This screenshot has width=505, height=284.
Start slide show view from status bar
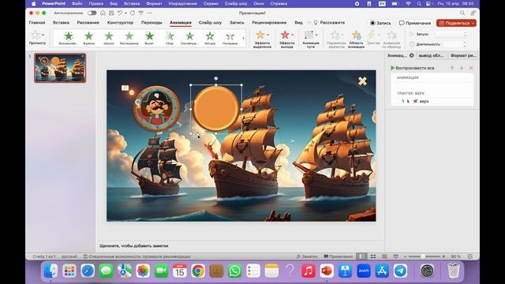coord(396,256)
